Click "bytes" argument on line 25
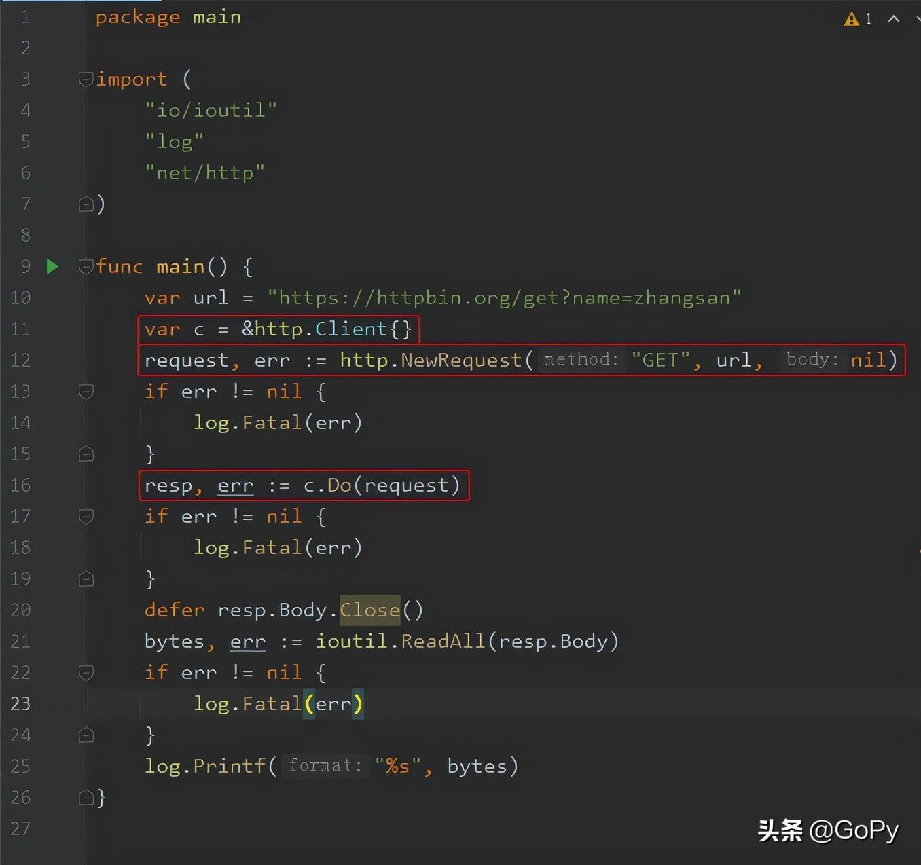The width and height of the screenshot is (921, 865). [477, 766]
